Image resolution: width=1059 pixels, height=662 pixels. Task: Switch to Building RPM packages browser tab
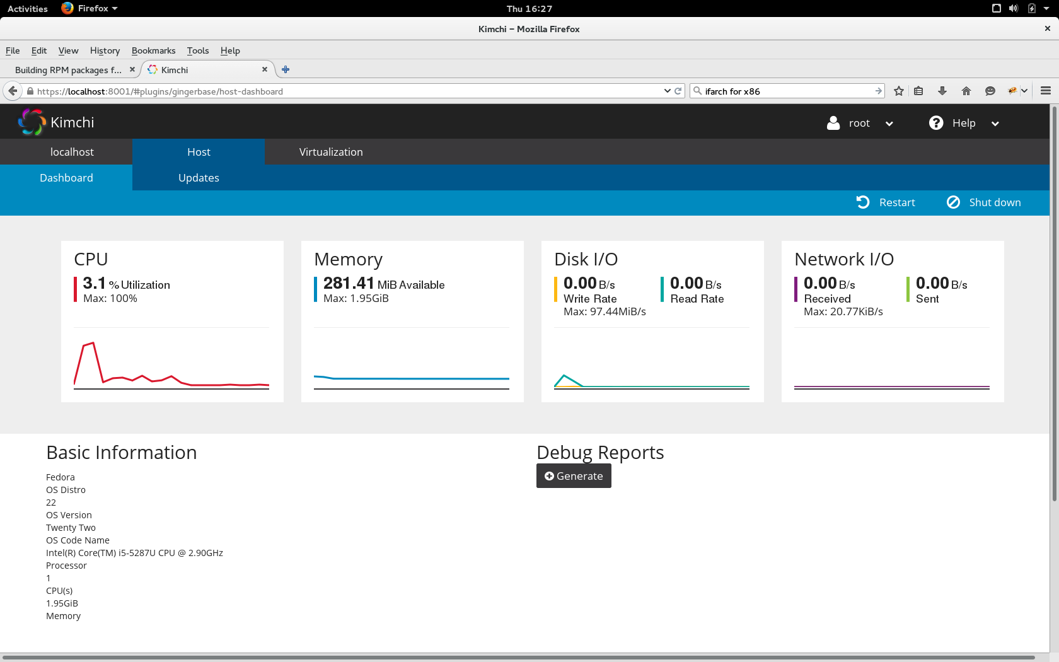[69, 69]
